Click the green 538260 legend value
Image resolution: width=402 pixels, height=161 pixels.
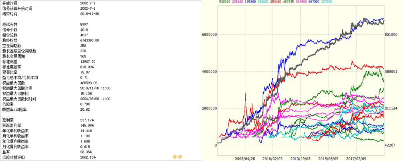coord(213,2)
